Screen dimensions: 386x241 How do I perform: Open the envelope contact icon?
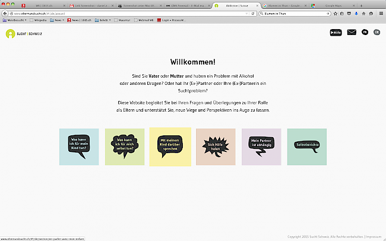pyautogui.click(x=352, y=33)
